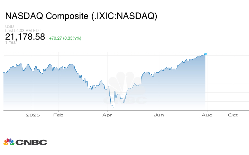Click the 21,178.58 index price
Viewport: 249px width, 155px height.
tap(25, 37)
